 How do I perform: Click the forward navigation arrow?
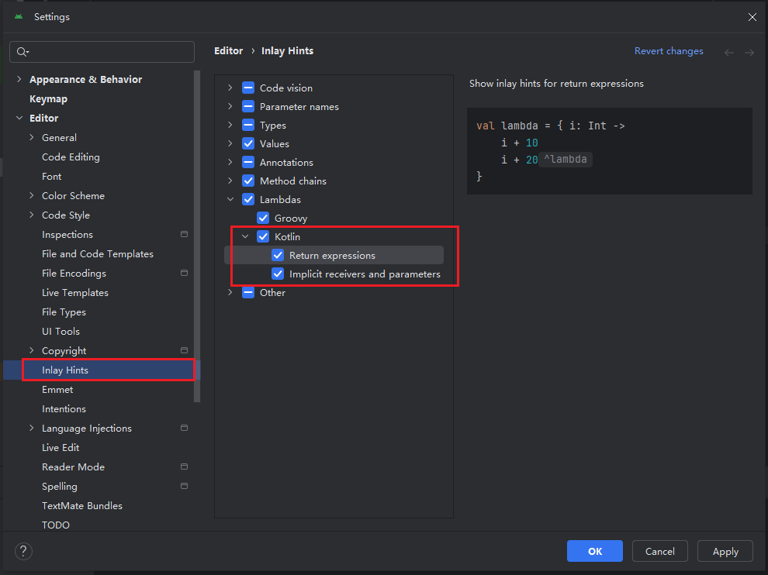[749, 52]
